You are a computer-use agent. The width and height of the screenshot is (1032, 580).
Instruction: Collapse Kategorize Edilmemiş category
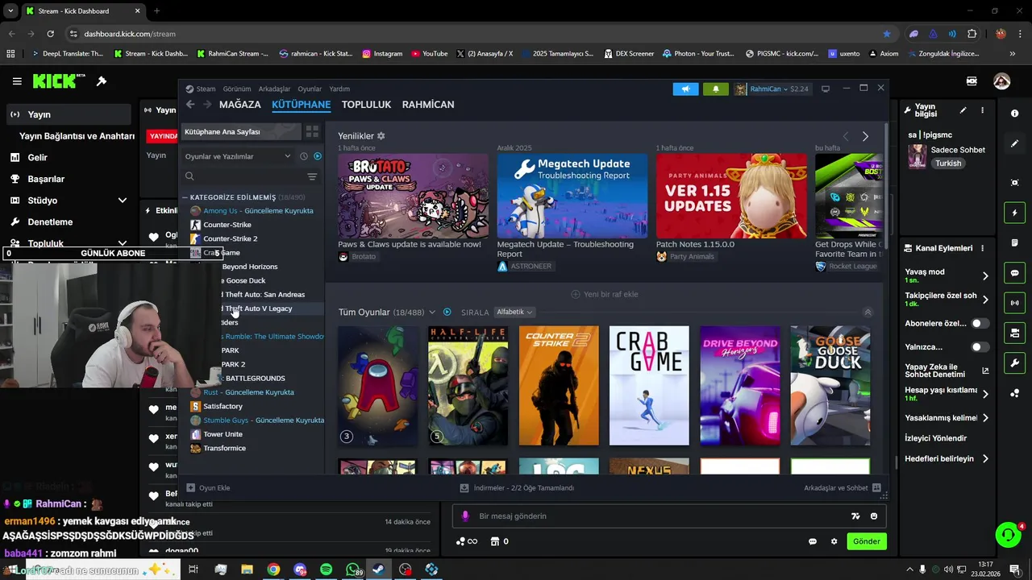click(185, 197)
